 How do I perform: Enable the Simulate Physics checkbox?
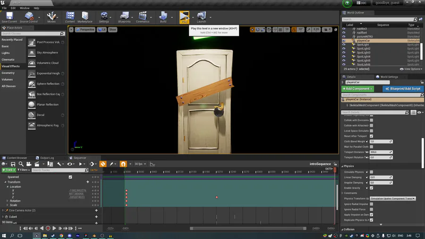(371, 172)
